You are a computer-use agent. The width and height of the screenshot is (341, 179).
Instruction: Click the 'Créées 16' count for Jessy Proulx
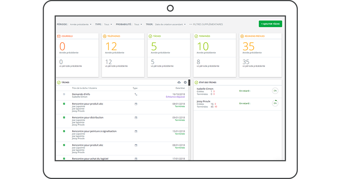tap(205, 104)
